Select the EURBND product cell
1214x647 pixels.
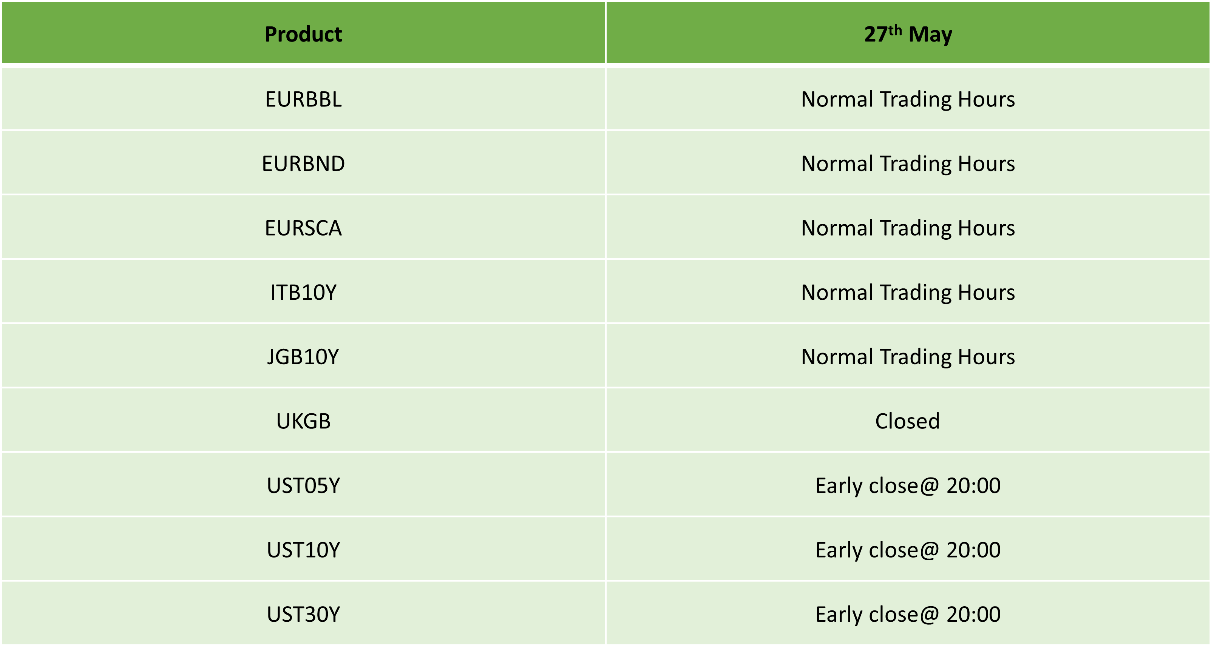click(x=303, y=163)
